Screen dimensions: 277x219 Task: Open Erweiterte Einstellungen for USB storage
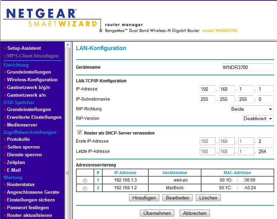point(34,117)
